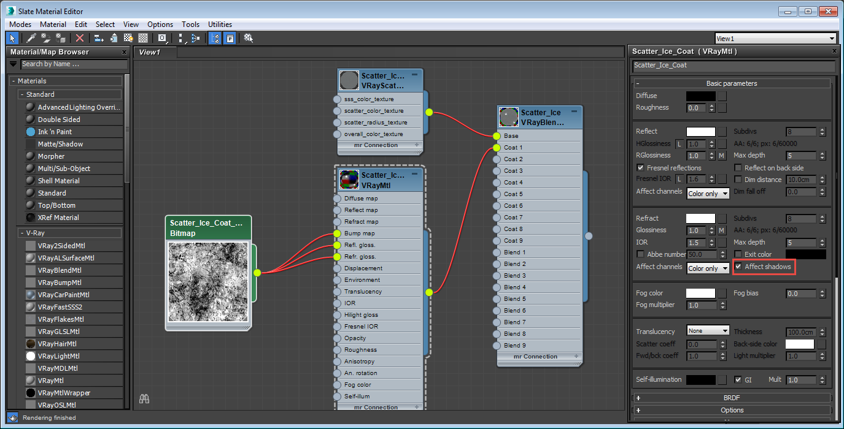Screen dimensions: 844x429
Task: Click the L lock button beside Fresnel IOR
Action: pyautogui.click(x=680, y=178)
